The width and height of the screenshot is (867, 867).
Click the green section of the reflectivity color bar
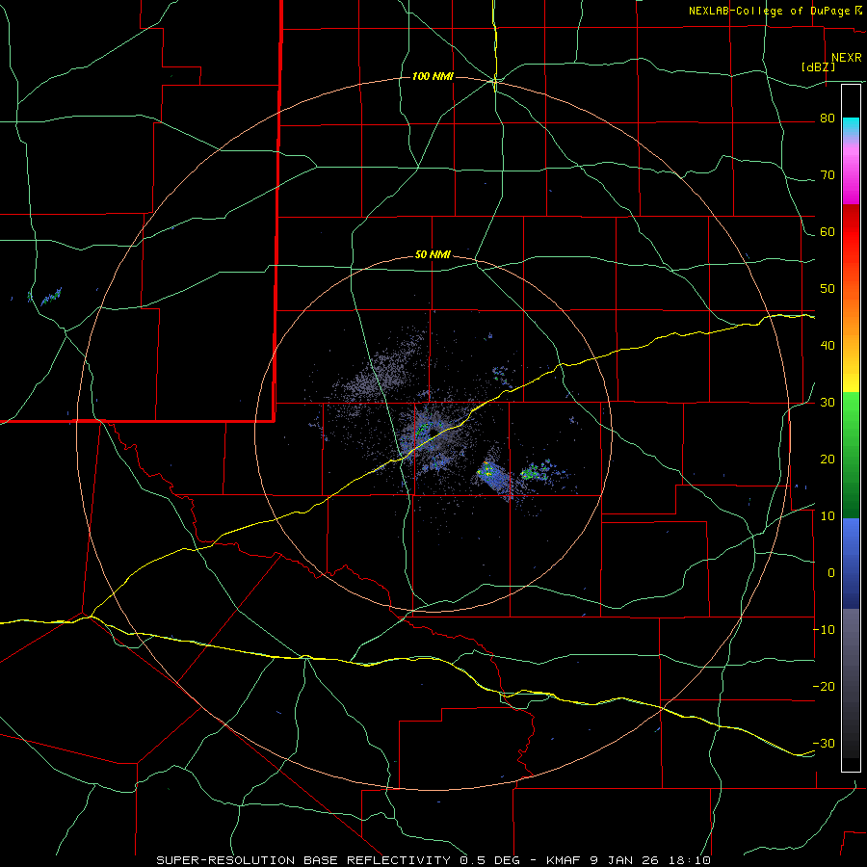tap(851, 455)
